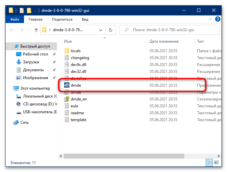This screenshot has height=172, width=227.
Task: Click the horizontal scrollbar right arrow
Action: coord(218,156)
